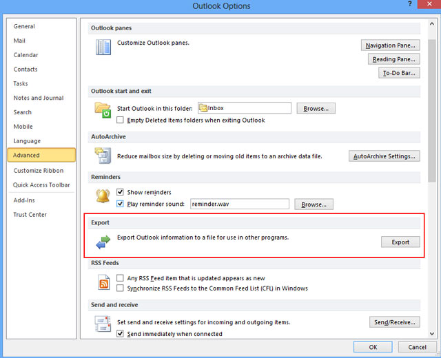
Task: Select Add-Ins in the sidebar
Action: coord(41,200)
